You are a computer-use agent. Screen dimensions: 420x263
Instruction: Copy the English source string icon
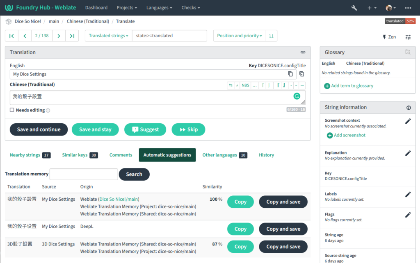click(290, 74)
